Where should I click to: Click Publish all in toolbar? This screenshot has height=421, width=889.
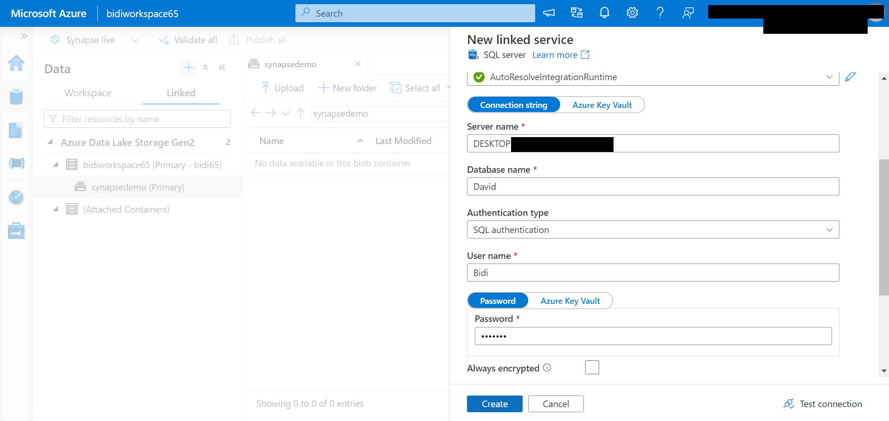(258, 40)
